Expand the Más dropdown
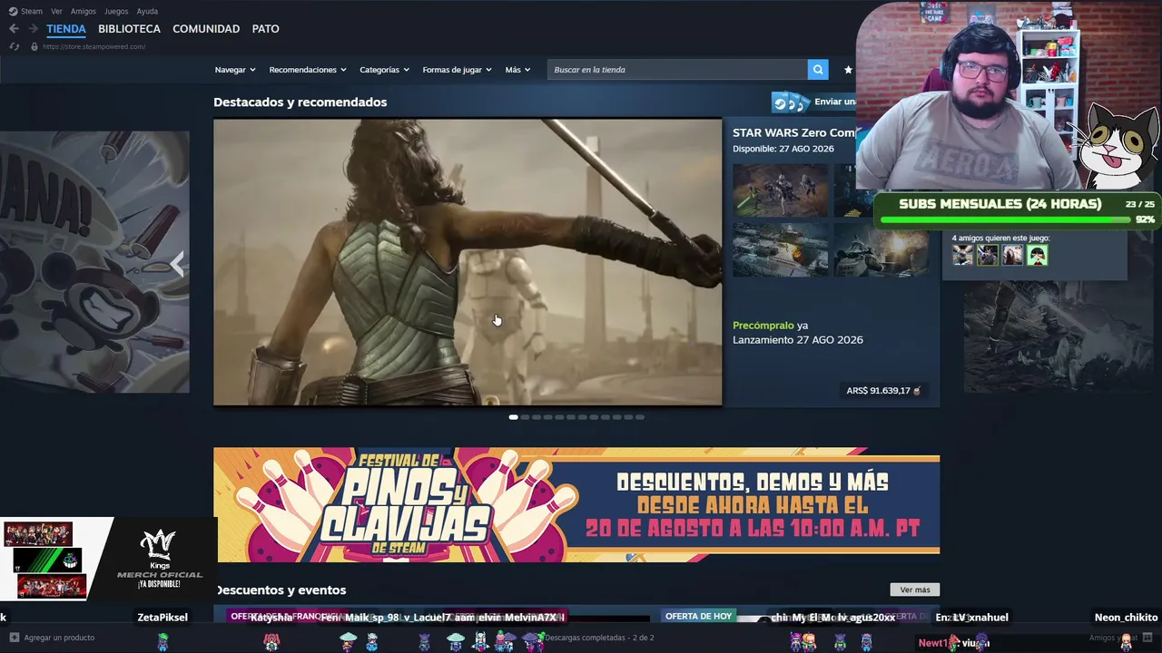This screenshot has height=653, width=1162. [517, 70]
